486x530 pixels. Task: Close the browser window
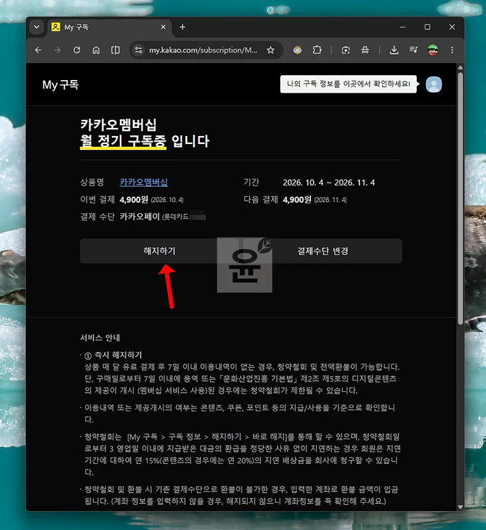452,27
